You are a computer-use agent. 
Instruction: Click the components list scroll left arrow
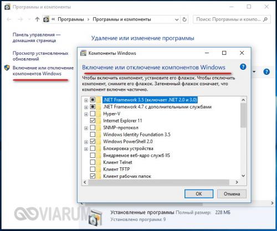click(x=85, y=182)
